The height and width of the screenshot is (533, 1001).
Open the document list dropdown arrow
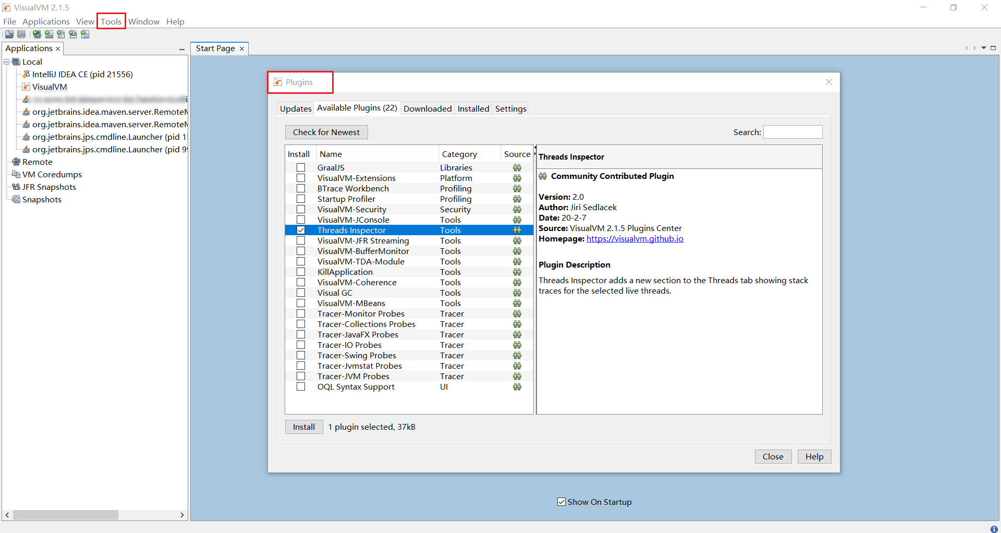click(984, 48)
